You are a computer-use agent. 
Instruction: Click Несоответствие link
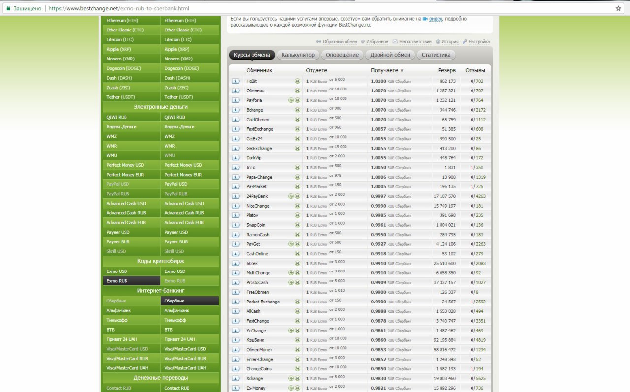[x=415, y=42]
